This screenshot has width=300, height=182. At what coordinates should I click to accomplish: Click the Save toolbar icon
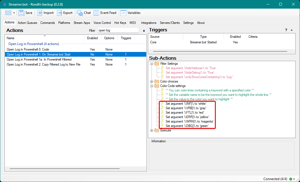coord(21,13)
